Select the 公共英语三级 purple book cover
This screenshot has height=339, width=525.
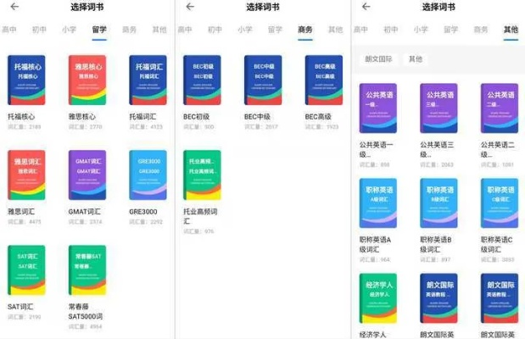coord(439,108)
